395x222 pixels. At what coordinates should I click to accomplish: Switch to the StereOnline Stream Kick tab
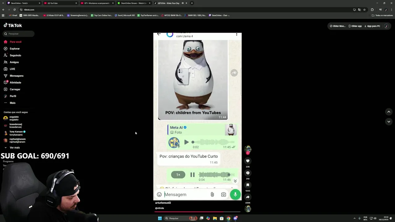(134, 3)
